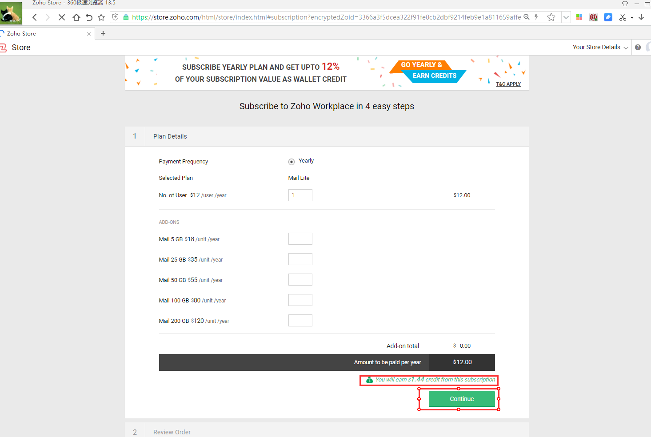Click the 'Payment Frequency' label

[x=184, y=162]
